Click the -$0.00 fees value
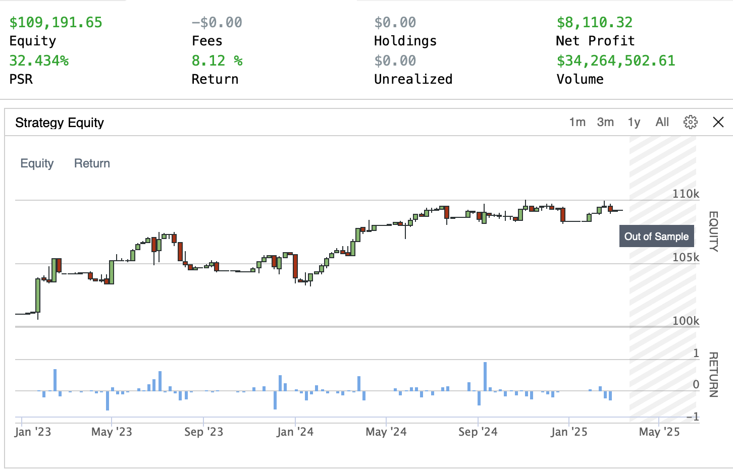Image resolution: width=733 pixels, height=471 pixels. tap(217, 22)
